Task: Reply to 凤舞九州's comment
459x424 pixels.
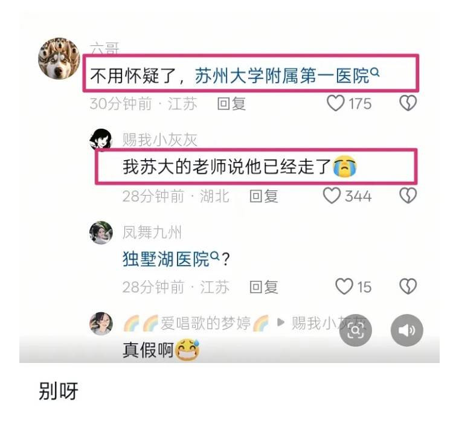Action: pyautogui.click(x=263, y=287)
